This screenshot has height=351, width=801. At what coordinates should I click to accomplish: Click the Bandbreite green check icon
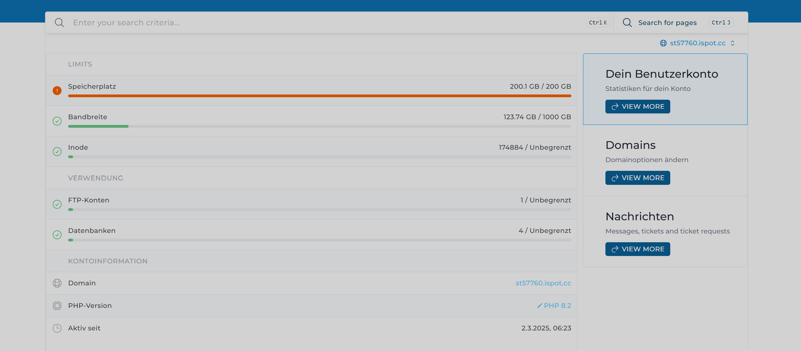pyautogui.click(x=57, y=121)
